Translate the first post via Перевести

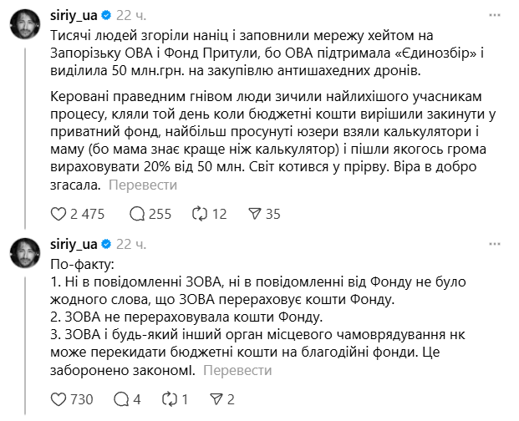point(147,185)
